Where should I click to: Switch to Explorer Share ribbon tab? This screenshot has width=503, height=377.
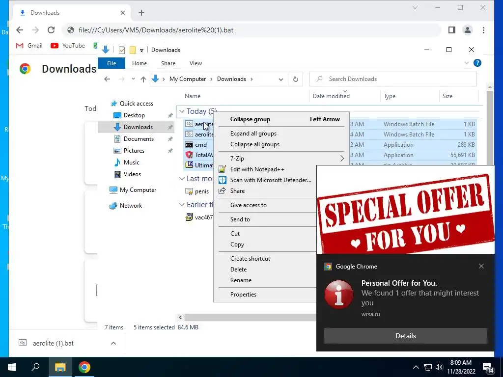(x=168, y=63)
